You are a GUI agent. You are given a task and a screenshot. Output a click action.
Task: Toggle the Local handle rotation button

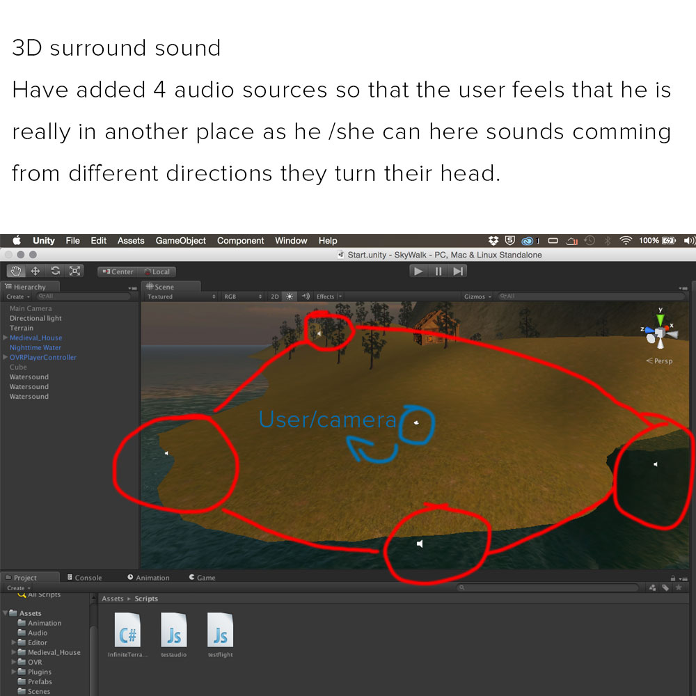[x=157, y=272]
